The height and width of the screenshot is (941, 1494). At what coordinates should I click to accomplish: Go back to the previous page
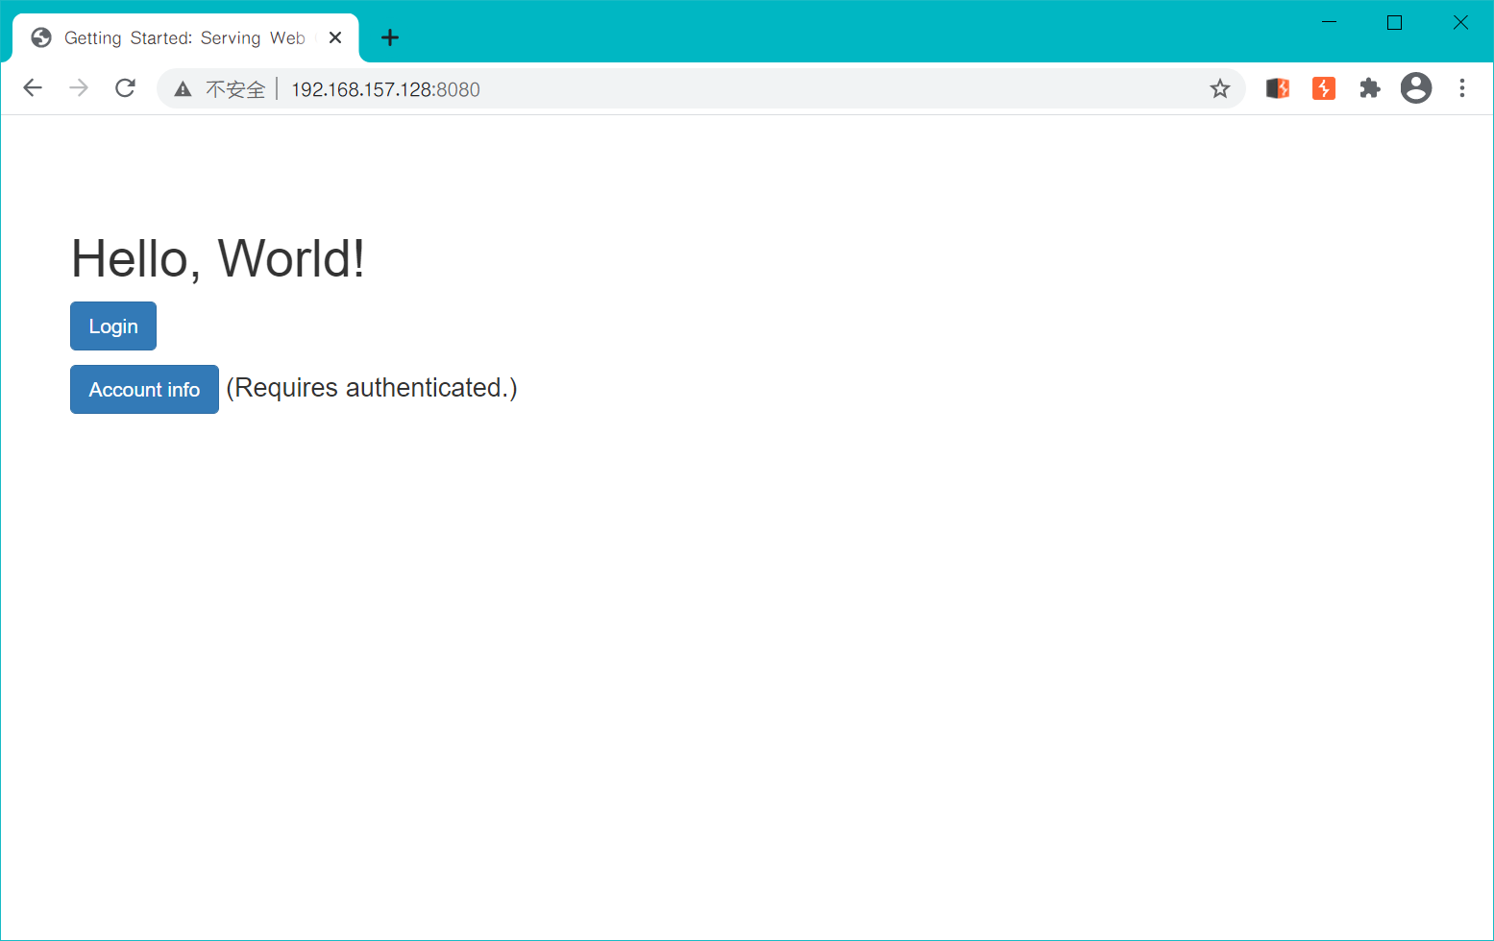[x=33, y=88]
